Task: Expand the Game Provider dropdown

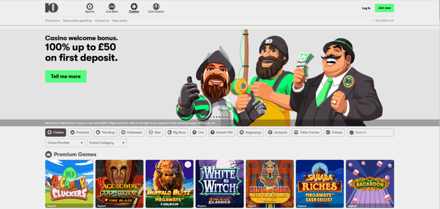Action: click(65, 143)
